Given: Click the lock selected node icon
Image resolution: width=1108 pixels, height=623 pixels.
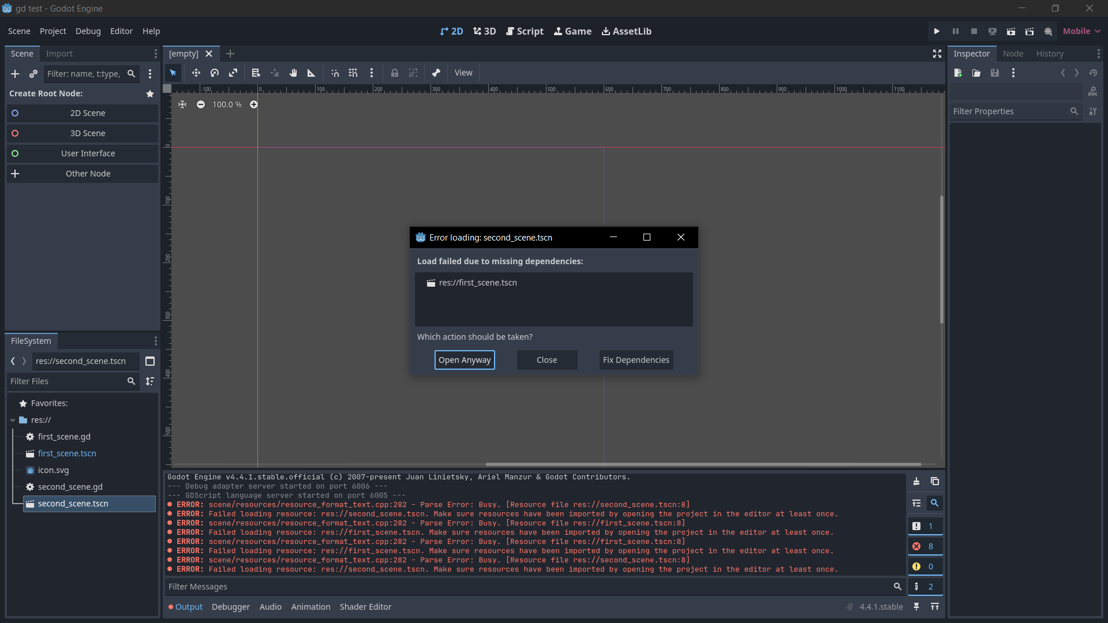Looking at the screenshot, I should pyautogui.click(x=395, y=73).
